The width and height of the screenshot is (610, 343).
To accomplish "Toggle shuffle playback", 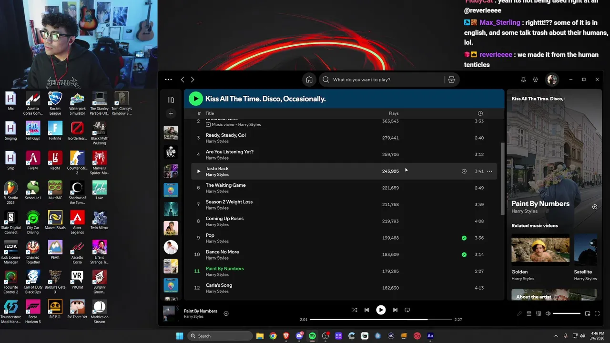I will pyautogui.click(x=355, y=310).
